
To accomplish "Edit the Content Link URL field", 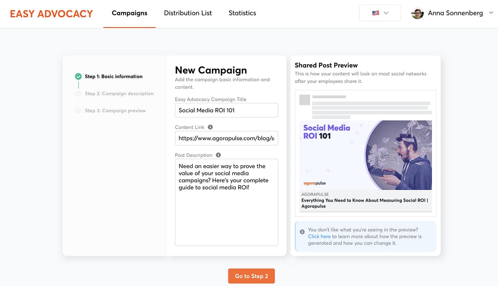I will click(x=227, y=138).
